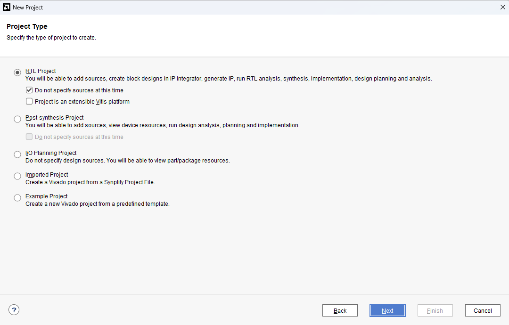Click the 'Imported Project' label text
The width and height of the screenshot is (509, 325).
point(47,175)
